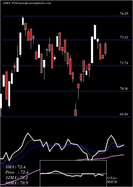Viewport: 133px width, 187px height.
Task: Click the blue moving average line at the right end
Action: pyautogui.click(x=123, y=146)
